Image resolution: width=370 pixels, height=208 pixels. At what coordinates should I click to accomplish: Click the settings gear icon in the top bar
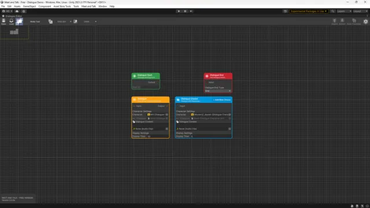point(24,11)
